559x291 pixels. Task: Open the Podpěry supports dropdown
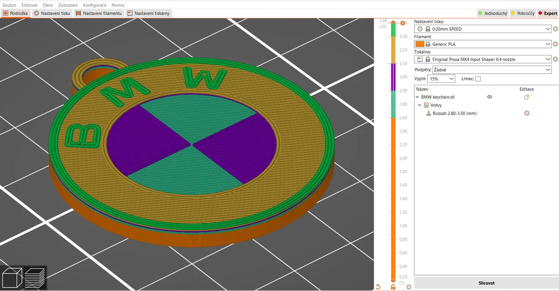492,70
